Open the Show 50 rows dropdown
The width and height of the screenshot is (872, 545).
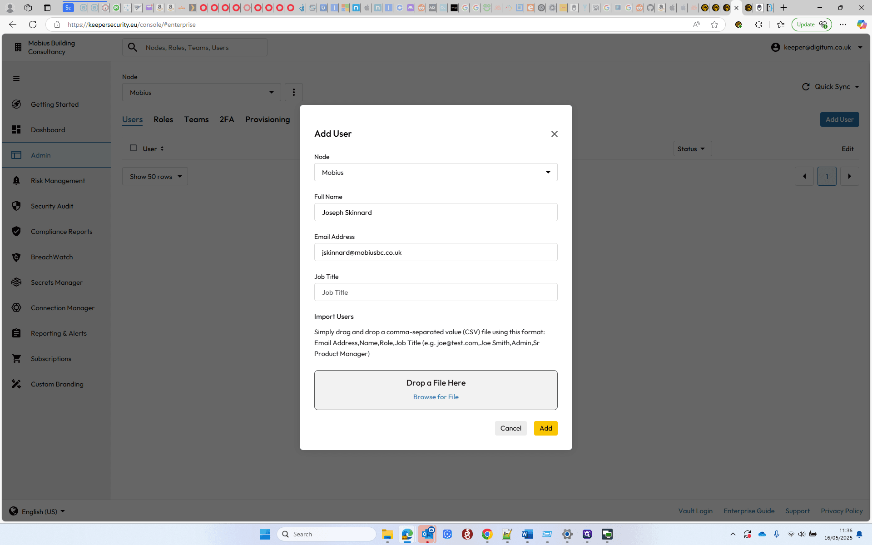(155, 176)
